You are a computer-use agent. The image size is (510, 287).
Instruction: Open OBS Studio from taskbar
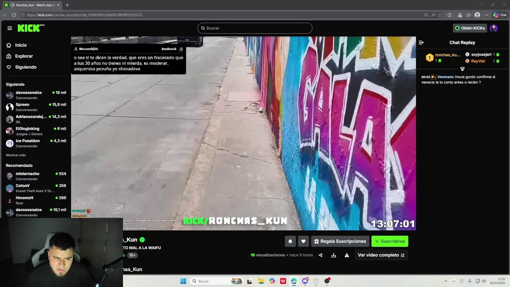pyautogui.click(x=327, y=281)
